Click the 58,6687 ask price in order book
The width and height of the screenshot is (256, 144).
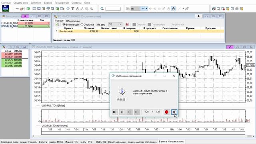click(x=8, y=54)
